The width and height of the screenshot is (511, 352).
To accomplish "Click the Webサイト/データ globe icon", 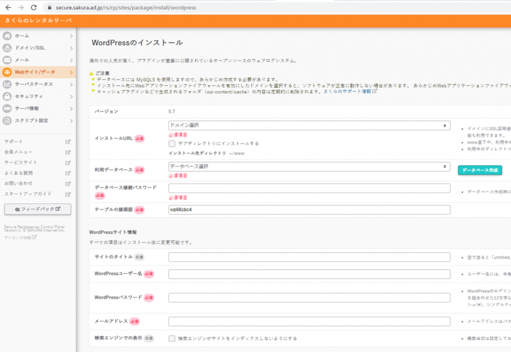I will pyautogui.click(x=7, y=72).
